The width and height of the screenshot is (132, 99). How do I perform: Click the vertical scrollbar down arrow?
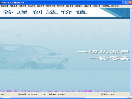click(131, 95)
